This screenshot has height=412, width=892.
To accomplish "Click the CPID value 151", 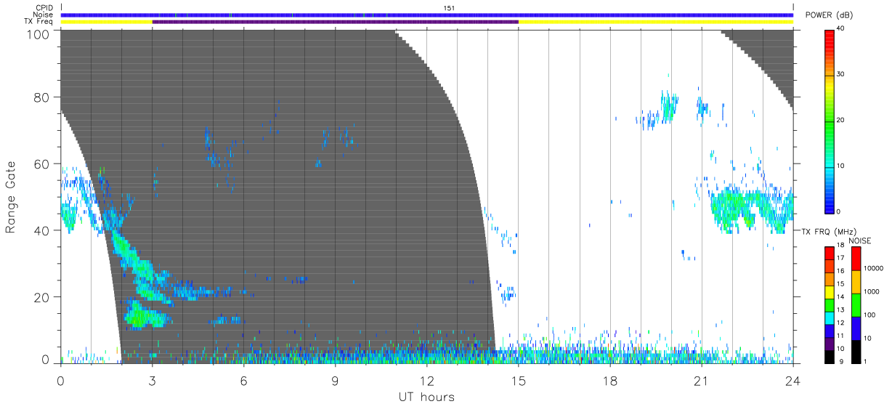I will point(449,8).
